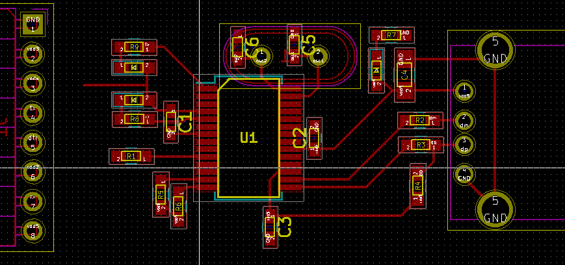Select square GND pad 1 on left connector
The image size is (565, 265).
click(x=33, y=24)
